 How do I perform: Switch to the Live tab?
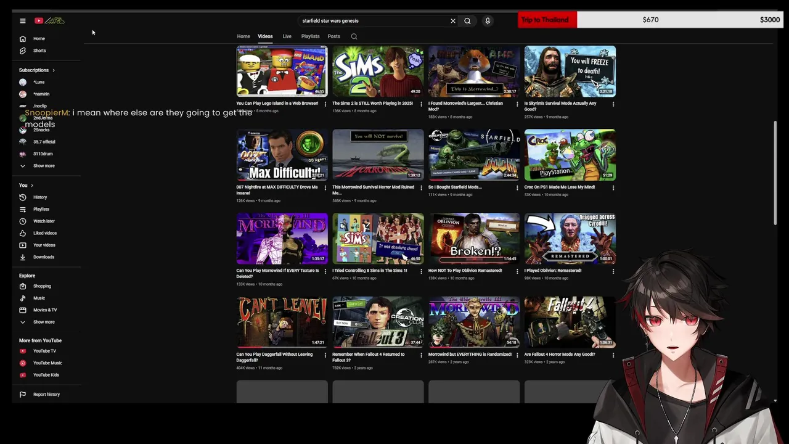click(x=287, y=36)
